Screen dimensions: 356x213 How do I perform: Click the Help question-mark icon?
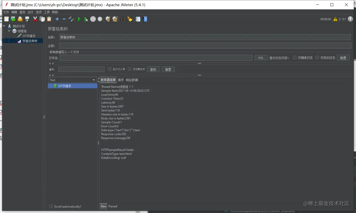[x=145, y=19]
